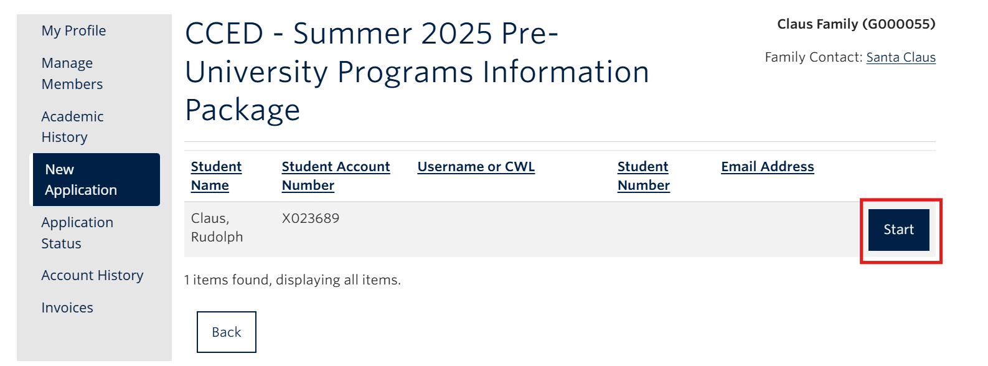The width and height of the screenshot is (988, 366).
Task: View the Invoices section
Action: tap(67, 307)
